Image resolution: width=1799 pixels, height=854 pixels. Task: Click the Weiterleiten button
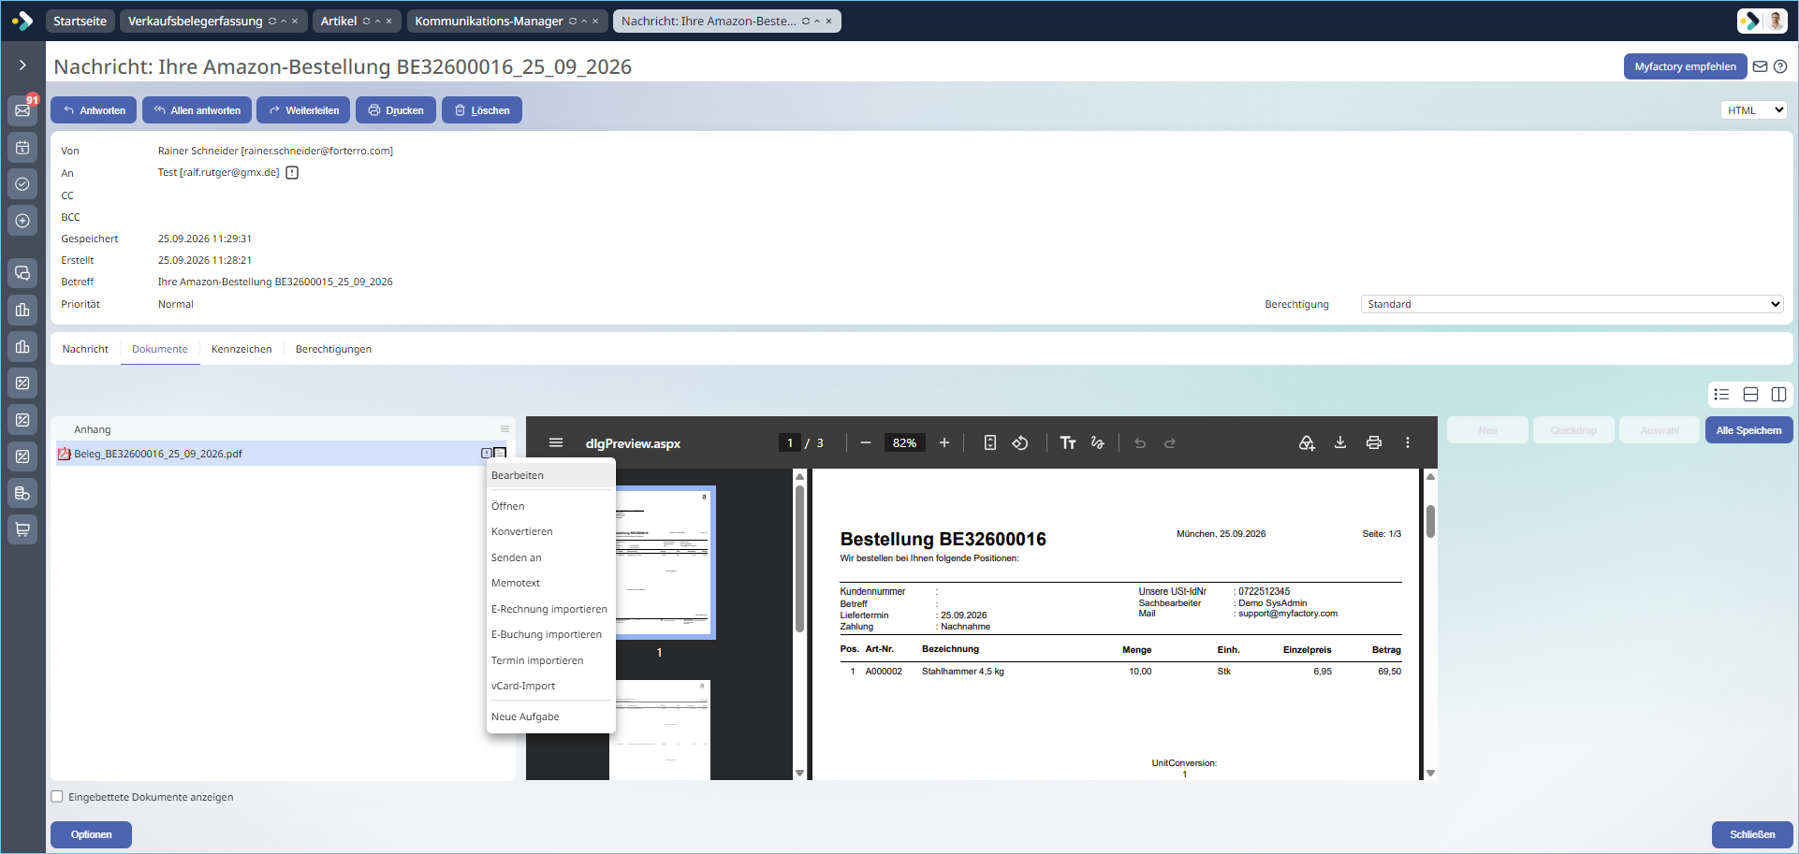click(x=303, y=110)
